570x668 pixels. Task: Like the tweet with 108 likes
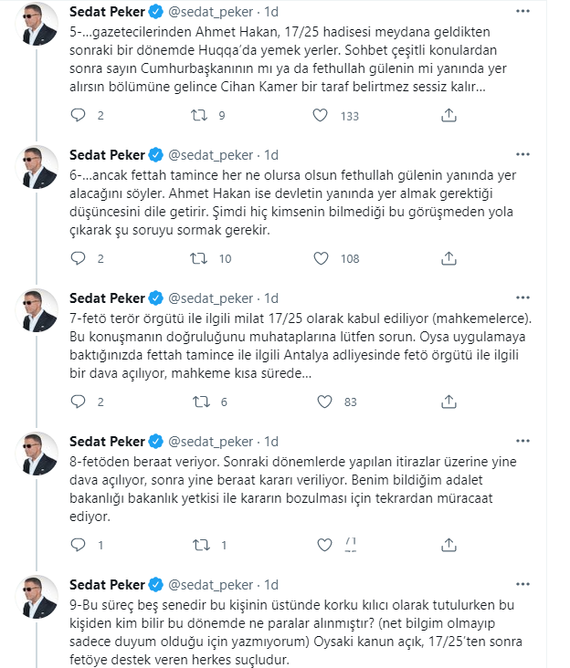(x=320, y=258)
